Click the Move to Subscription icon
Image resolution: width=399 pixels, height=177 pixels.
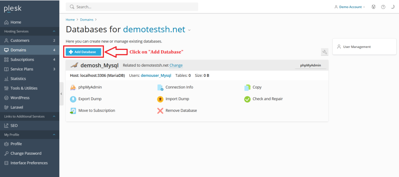pyautogui.click(x=73, y=111)
